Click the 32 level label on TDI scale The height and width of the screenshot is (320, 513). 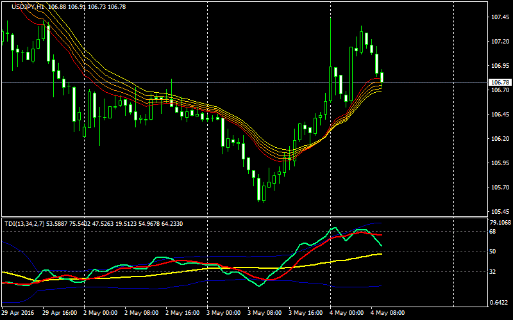pos(494,271)
